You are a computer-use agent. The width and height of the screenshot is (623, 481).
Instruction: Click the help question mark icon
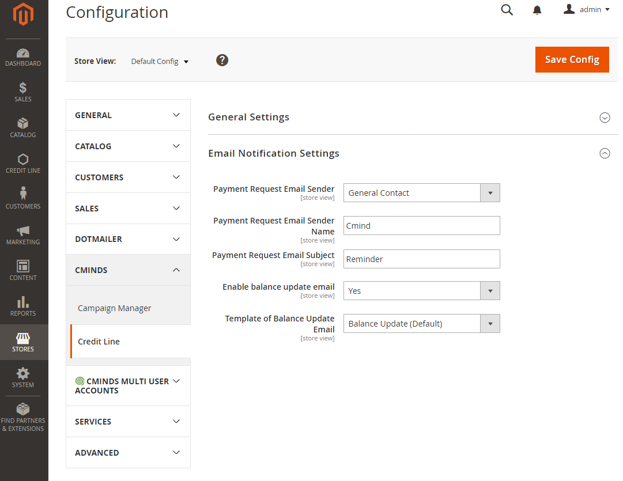tap(222, 60)
